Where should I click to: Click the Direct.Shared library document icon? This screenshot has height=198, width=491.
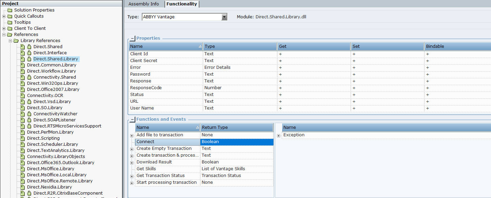pos(23,47)
